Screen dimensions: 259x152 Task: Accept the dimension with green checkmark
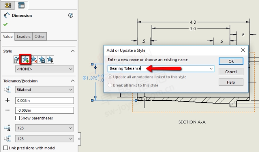pos(6,25)
